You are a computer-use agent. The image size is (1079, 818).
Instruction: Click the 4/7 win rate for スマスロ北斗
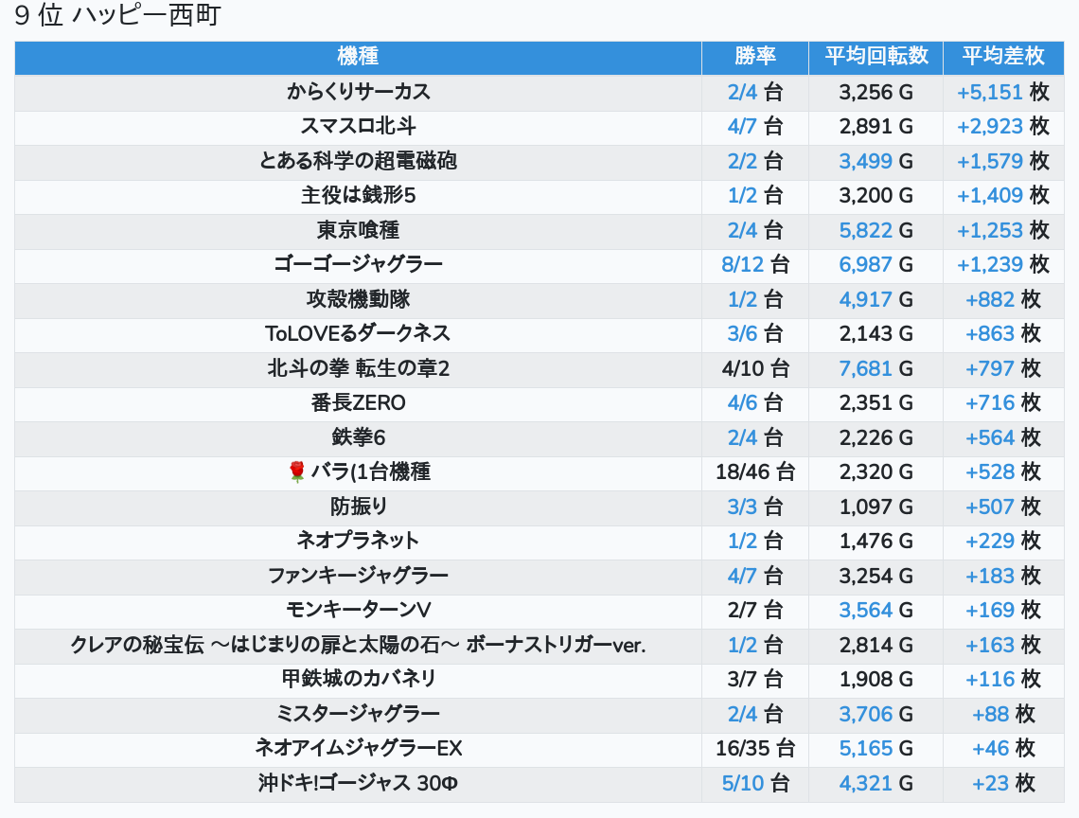742,126
